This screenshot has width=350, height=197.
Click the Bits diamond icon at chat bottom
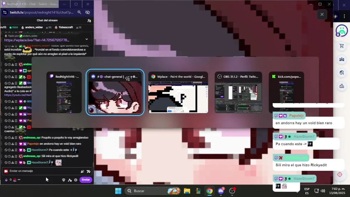click(x=6, y=180)
